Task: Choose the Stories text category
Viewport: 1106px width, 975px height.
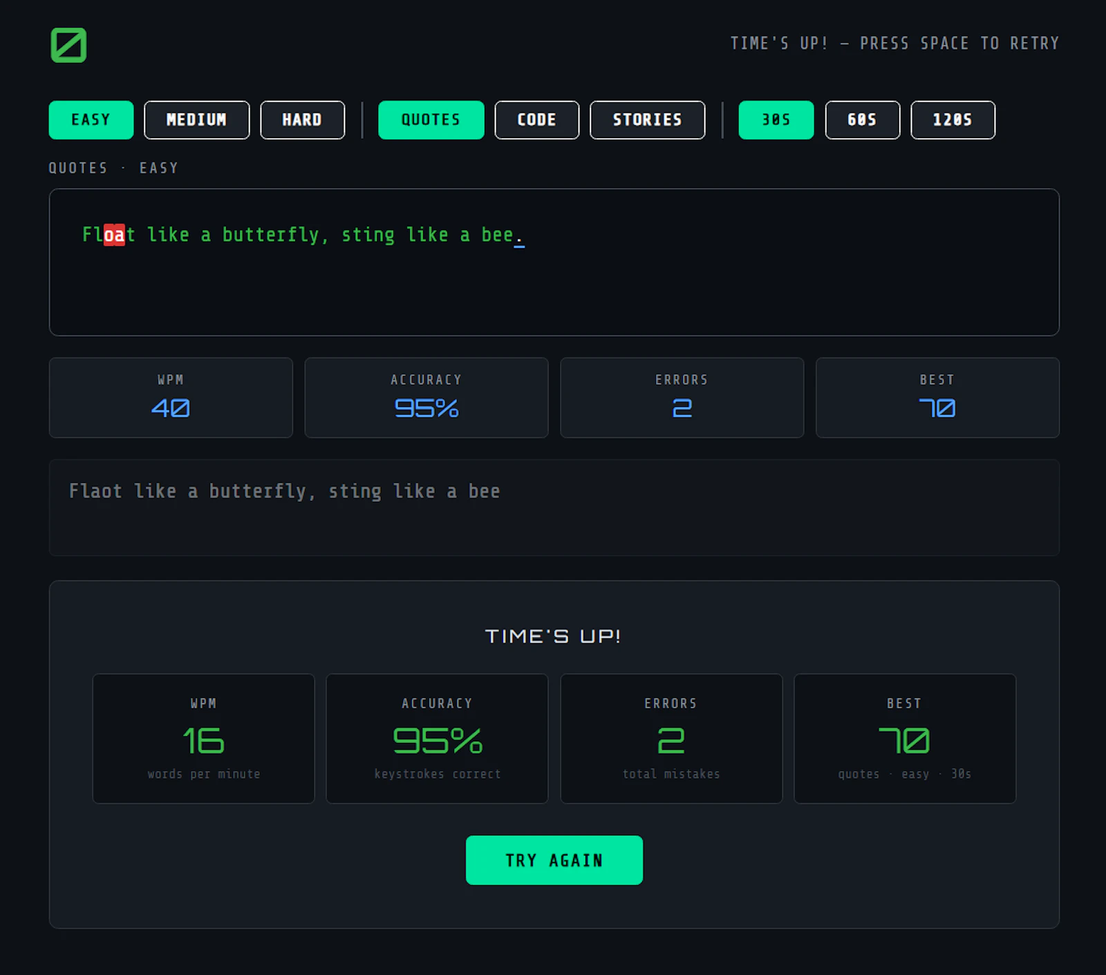Action: [x=648, y=120]
